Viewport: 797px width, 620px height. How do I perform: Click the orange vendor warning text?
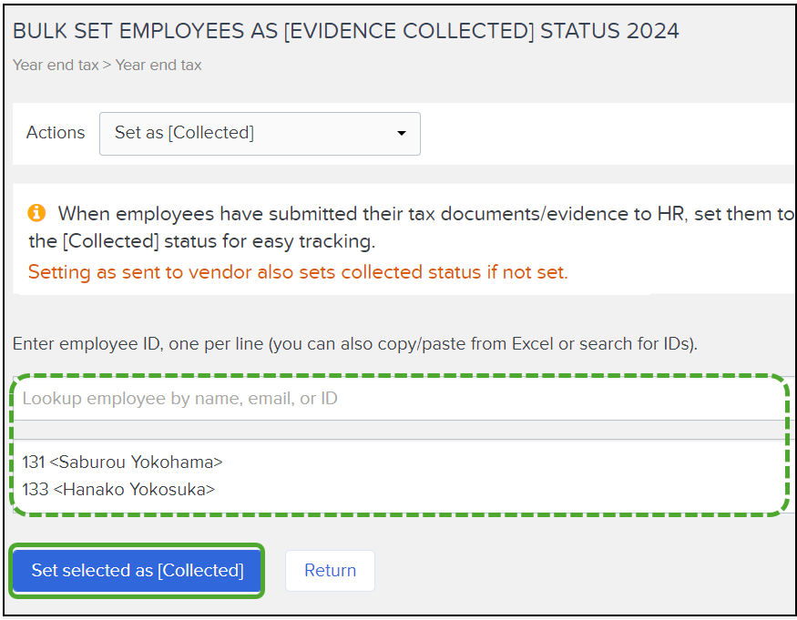point(298,272)
